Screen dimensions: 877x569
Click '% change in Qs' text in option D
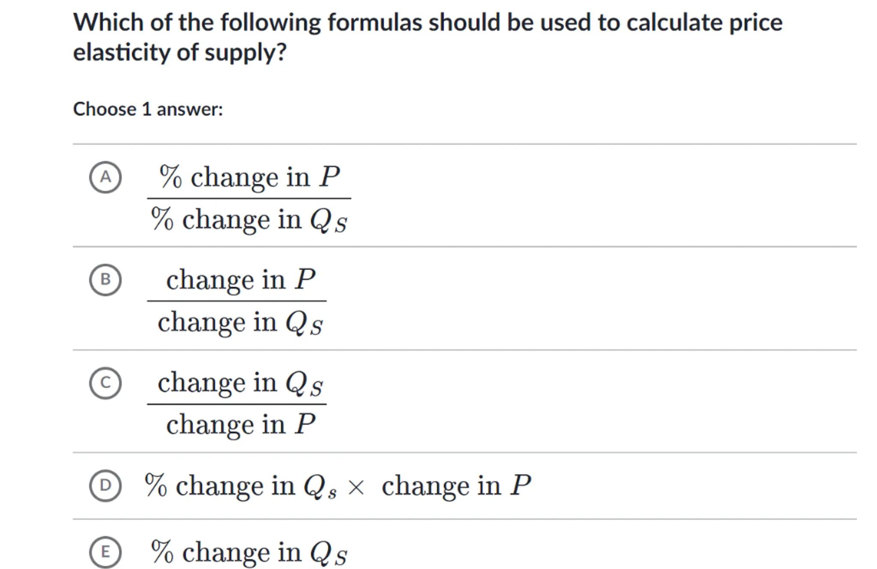pyautogui.click(x=240, y=486)
